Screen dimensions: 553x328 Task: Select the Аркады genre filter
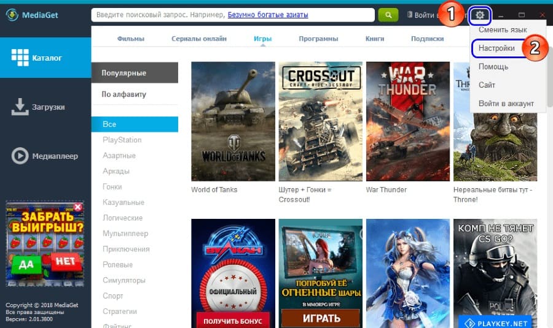(116, 171)
